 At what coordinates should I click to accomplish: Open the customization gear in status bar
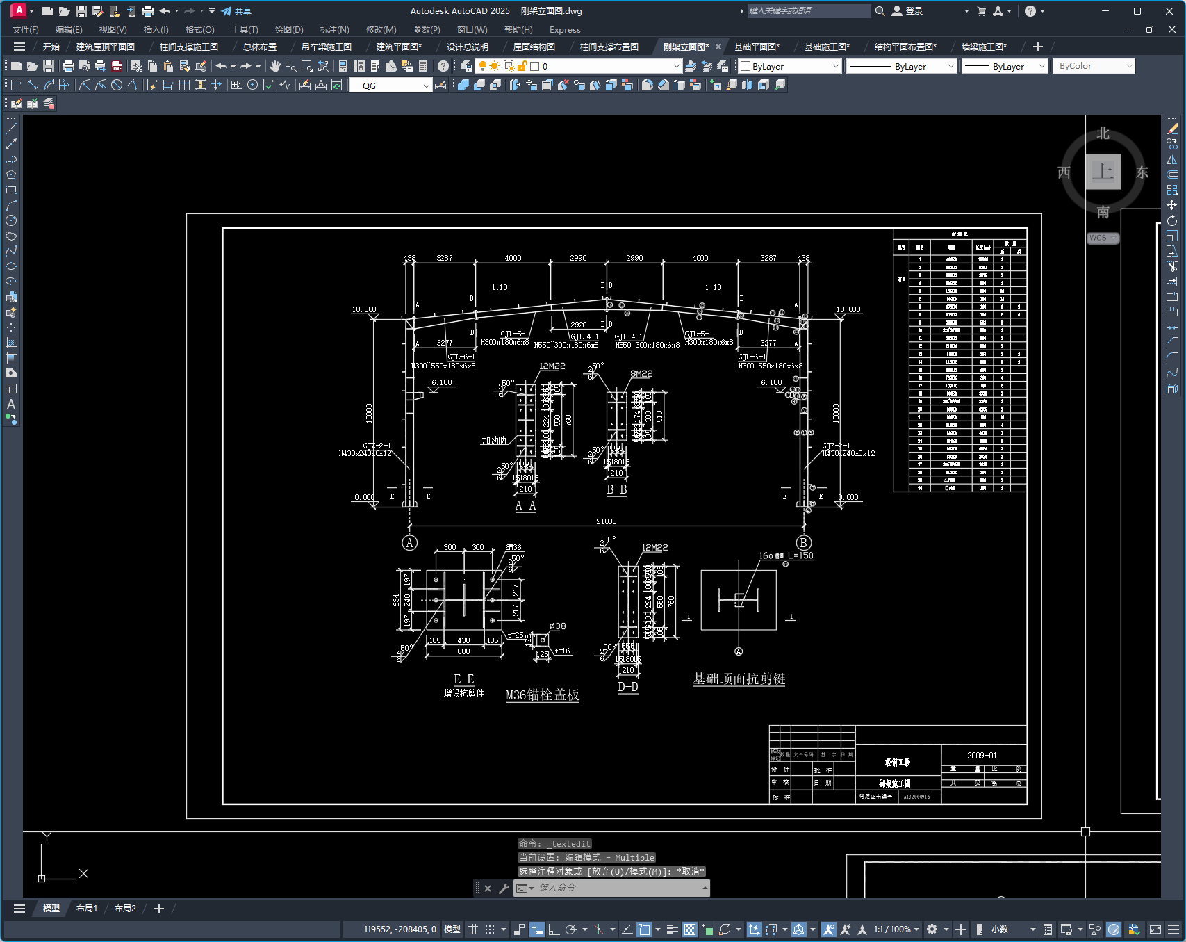(x=932, y=929)
